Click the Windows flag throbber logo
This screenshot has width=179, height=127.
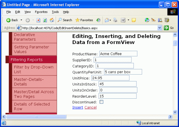click(x=173, y=12)
